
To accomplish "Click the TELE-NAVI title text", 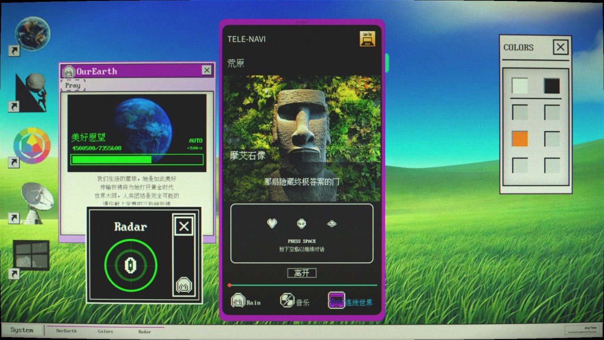I will tap(246, 39).
